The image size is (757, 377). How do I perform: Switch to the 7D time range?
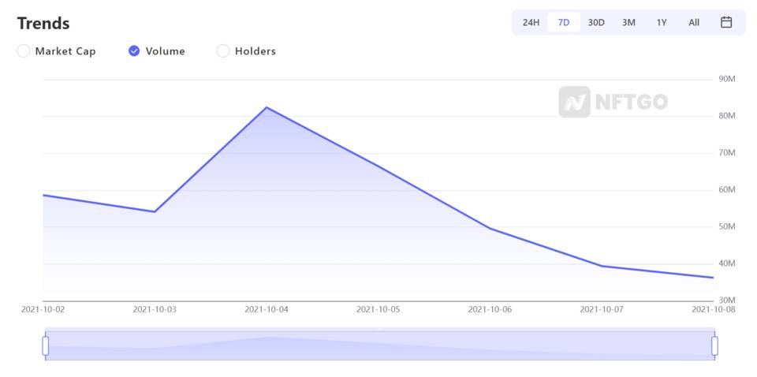pos(563,22)
